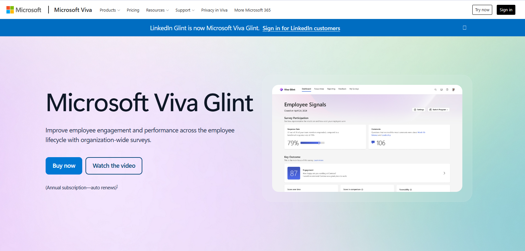Click the Favorability info icon
The width and height of the screenshot is (525, 251).
[x=411, y=190]
